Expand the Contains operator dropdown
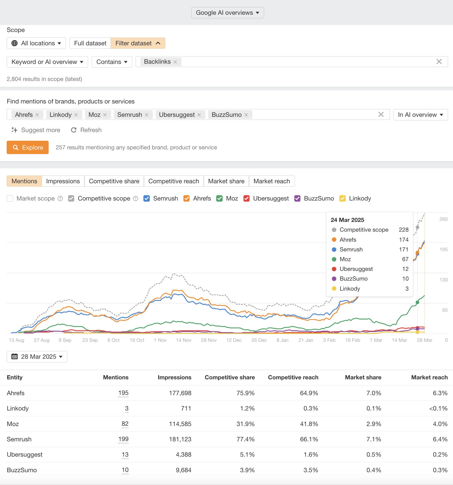Viewport: 453px width, 485px height. click(112, 62)
